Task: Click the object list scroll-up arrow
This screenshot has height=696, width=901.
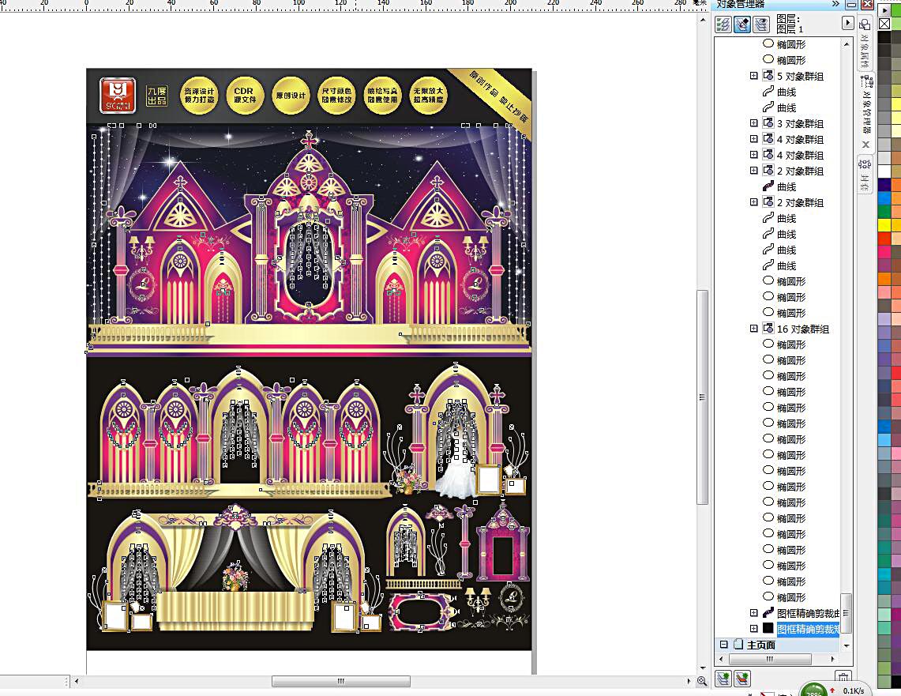Action: point(847,44)
